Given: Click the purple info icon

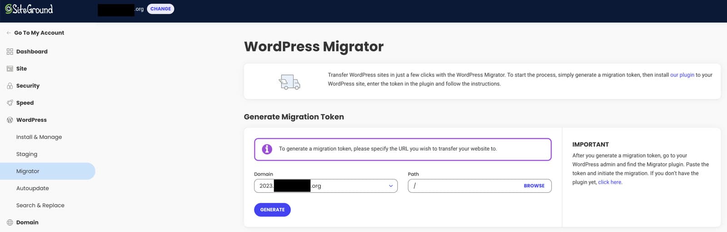Looking at the screenshot, I should click(267, 149).
